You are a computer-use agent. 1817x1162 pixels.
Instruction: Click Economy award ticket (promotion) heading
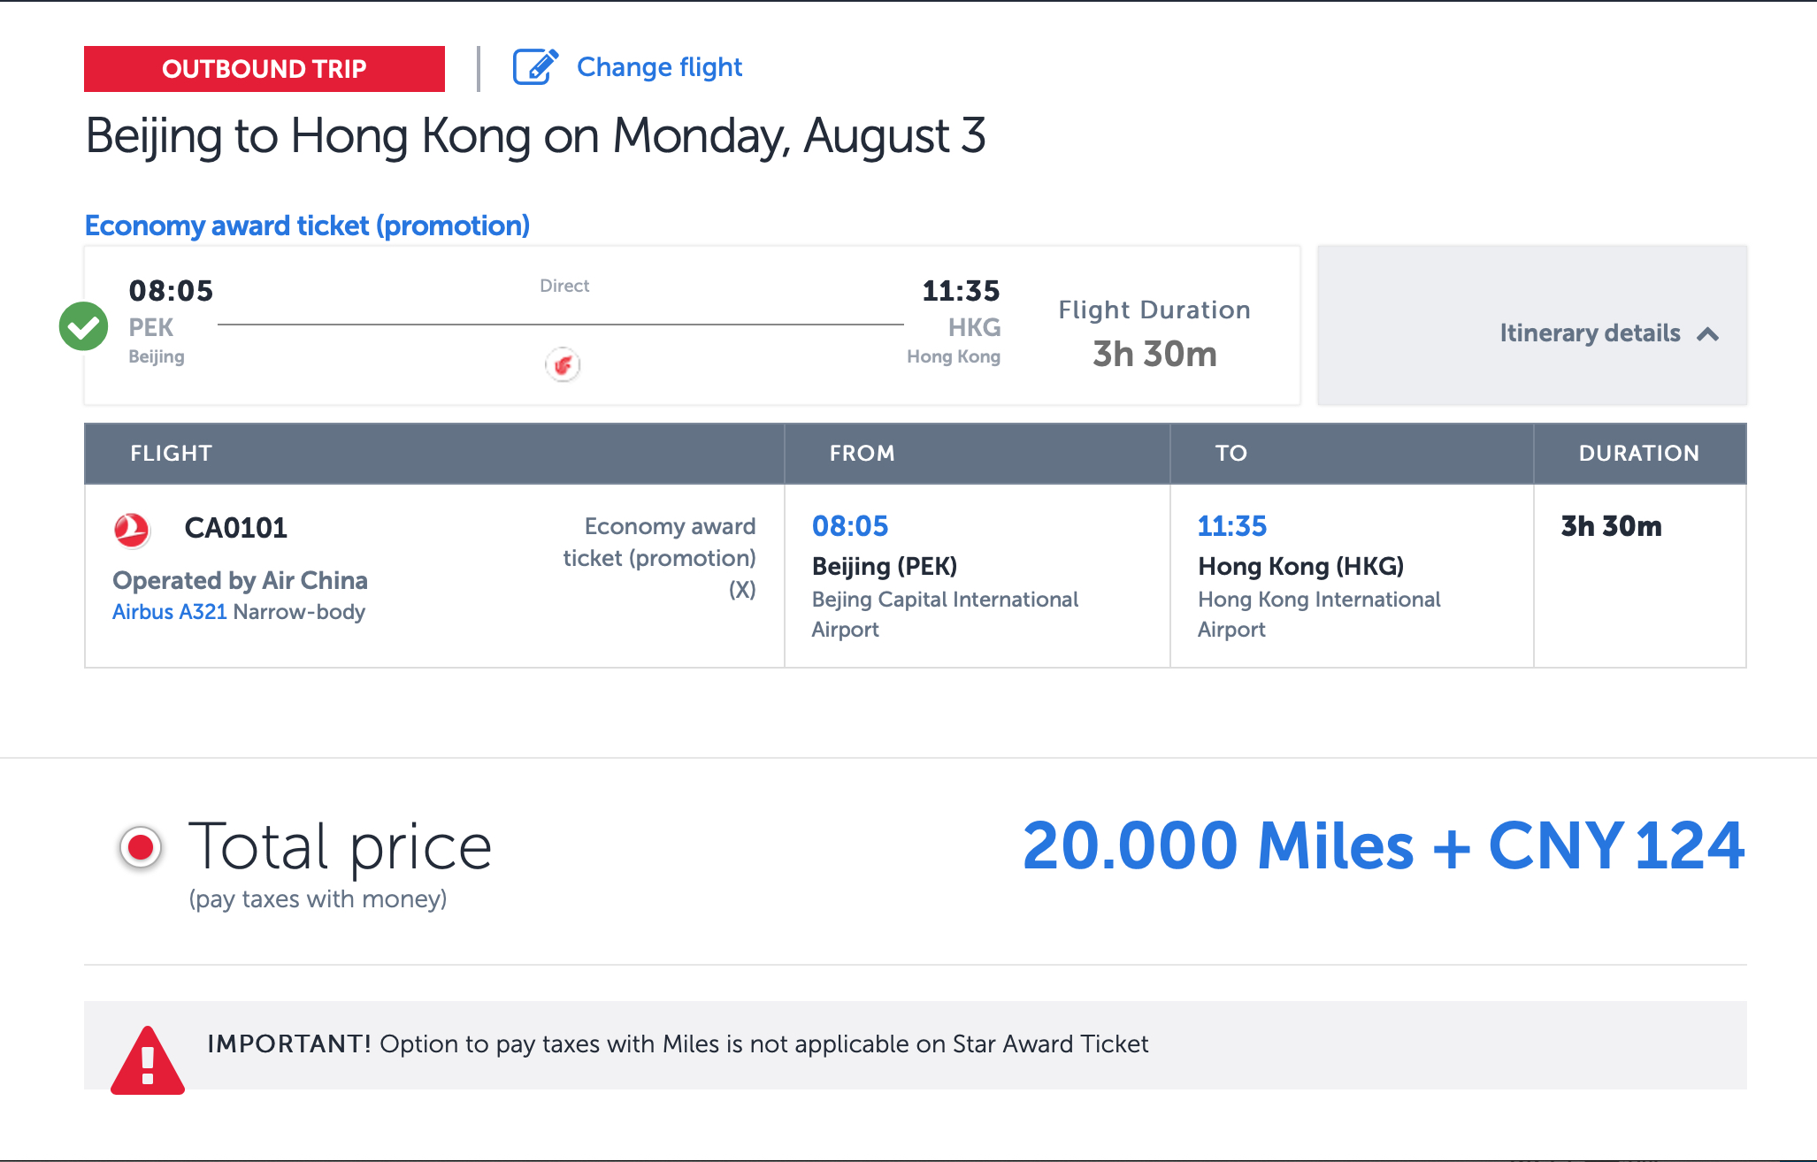pos(307,226)
